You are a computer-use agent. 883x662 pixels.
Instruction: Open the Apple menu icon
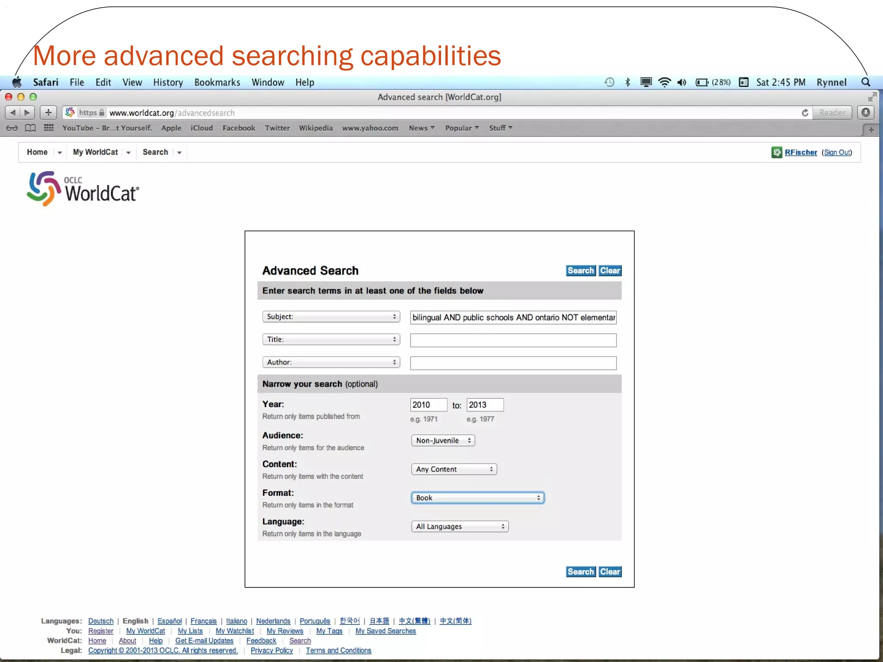17,82
